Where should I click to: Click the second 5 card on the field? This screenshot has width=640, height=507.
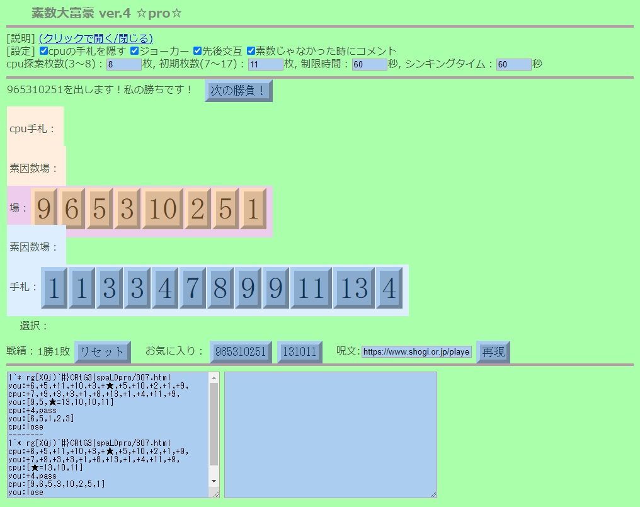click(x=226, y=208)
